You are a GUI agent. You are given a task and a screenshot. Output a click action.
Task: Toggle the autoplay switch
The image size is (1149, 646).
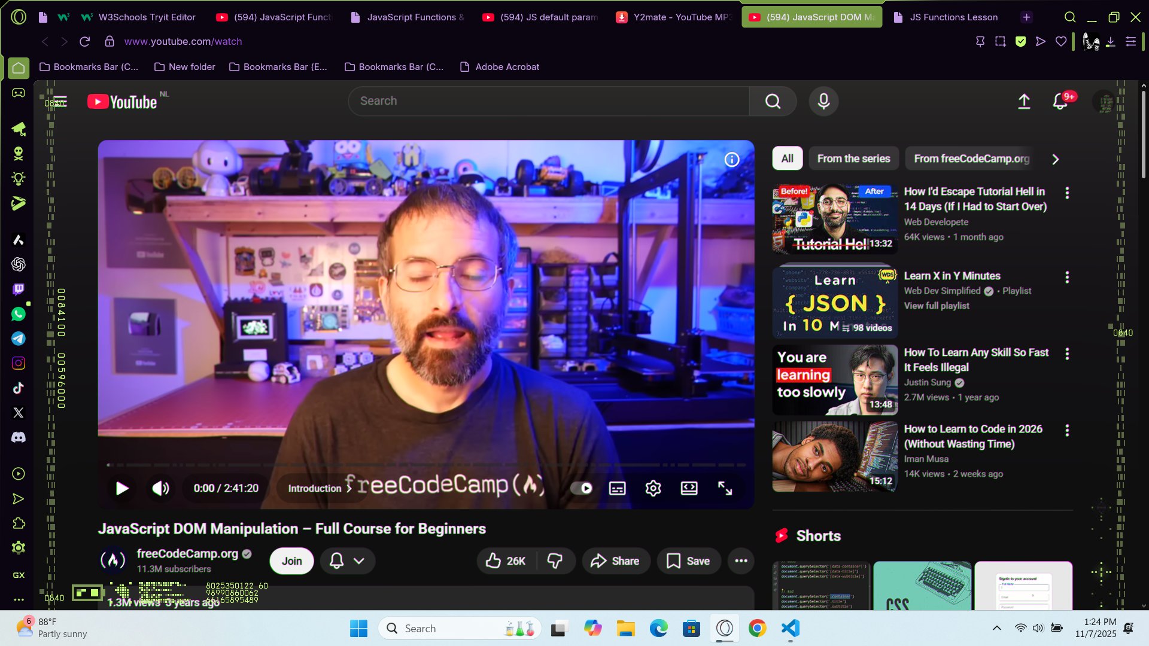[581, 489]
